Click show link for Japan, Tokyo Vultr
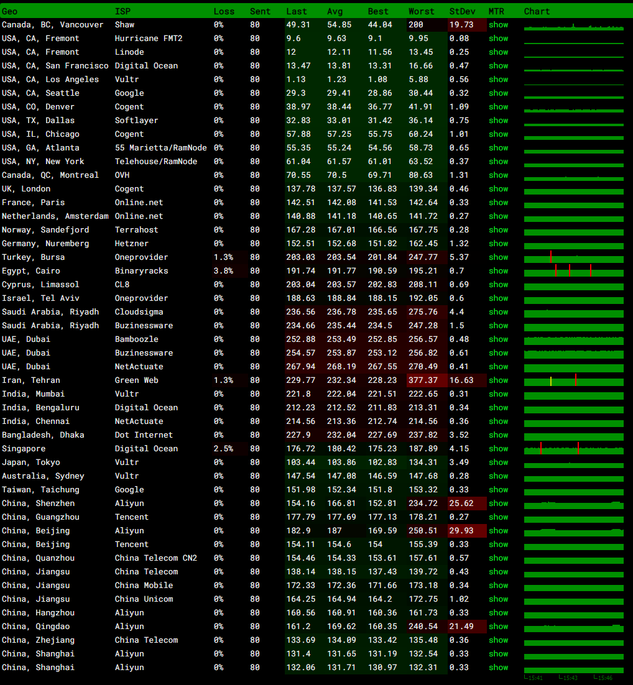The image size is (633, 685). click(x=498, y=462)
